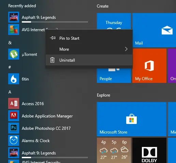Open the µTorrent app icon
The height and width of the screenshot is (163, 176).
(14, 54)
